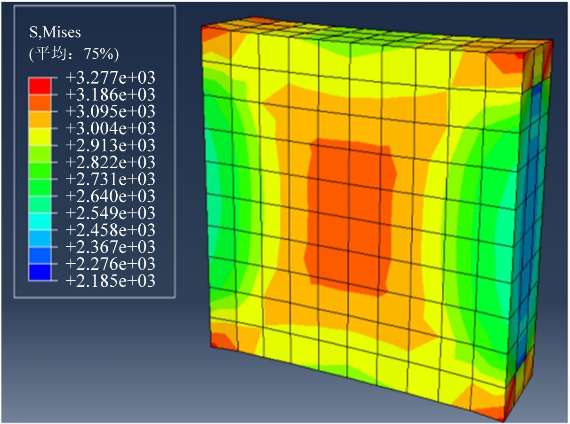Click the dark viewport background below the legend
The height and width of the screenshot is (424, 570).
tap(94, 357)
